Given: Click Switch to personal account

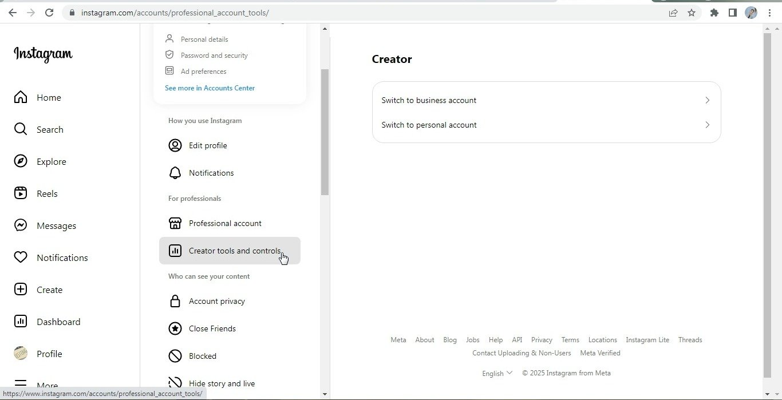Looking at the screenshot, I should pos(546,125).
